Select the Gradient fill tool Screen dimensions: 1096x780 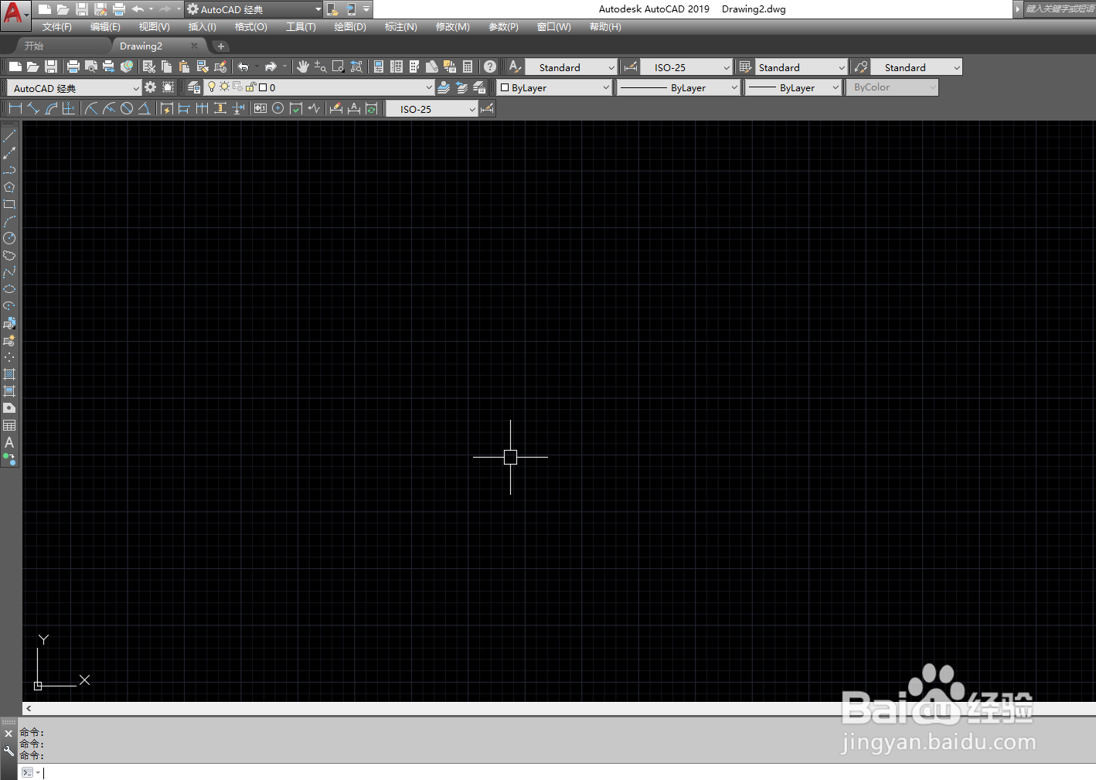pyautogui.click(x=9, y=391)
